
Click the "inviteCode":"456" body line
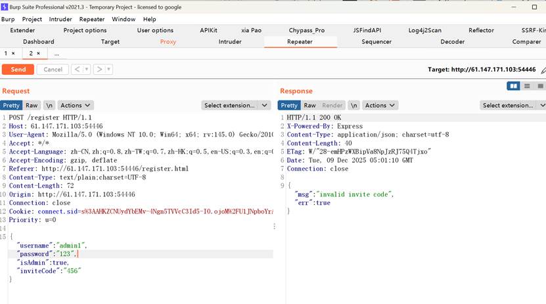coord(49,271)
